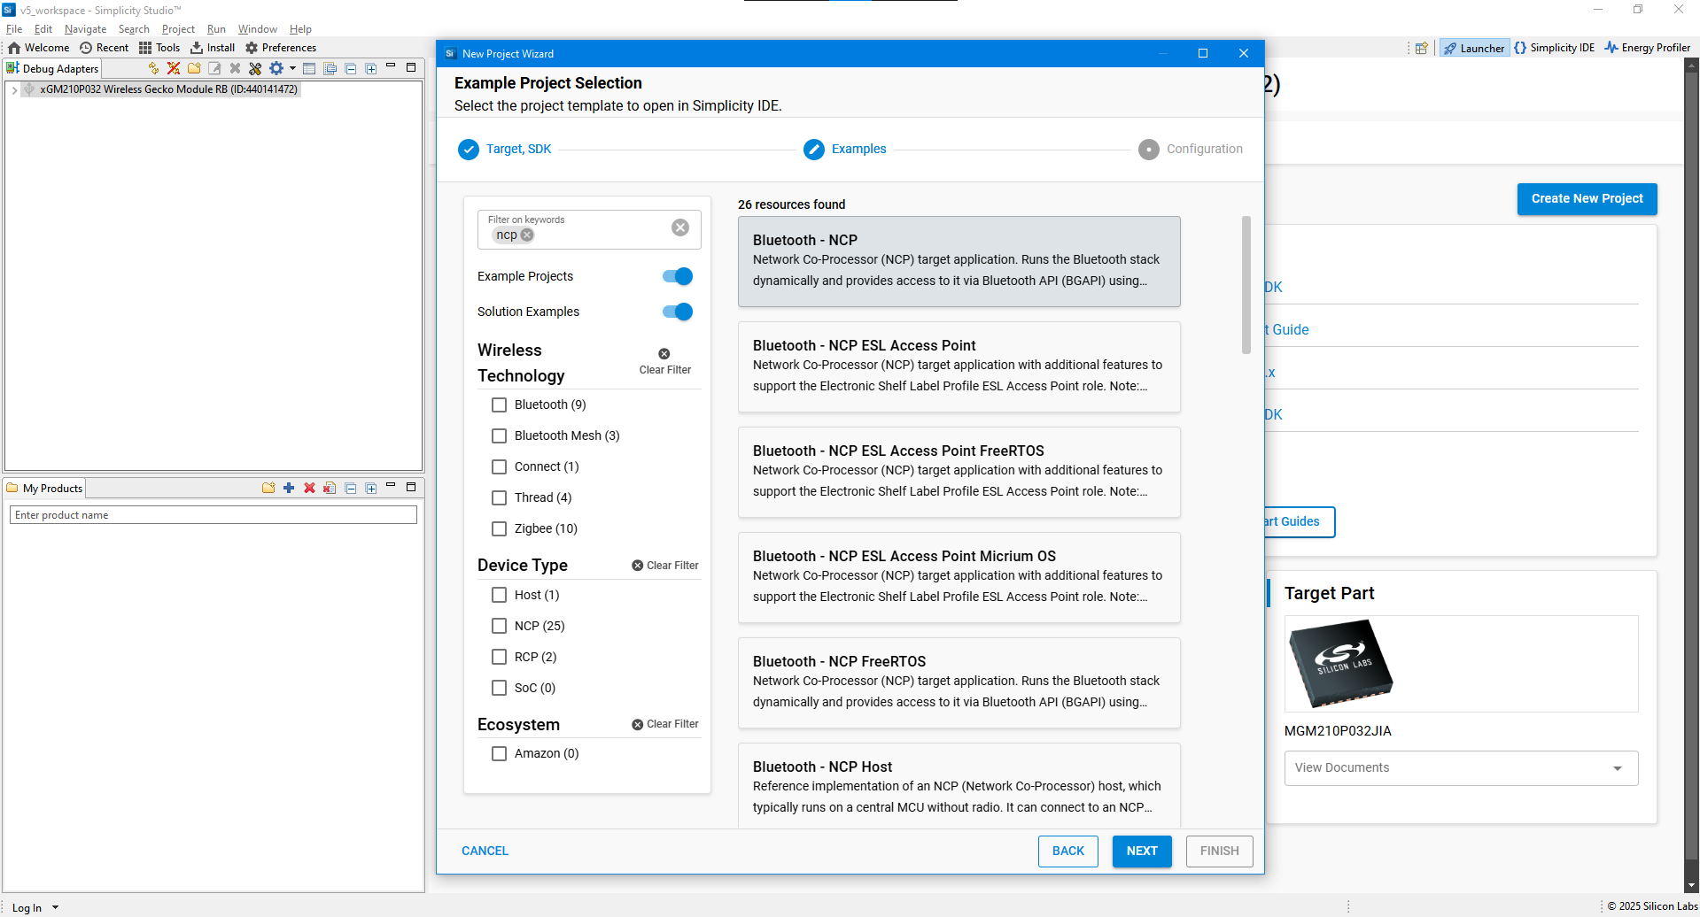Maximize the Debug Adapters panel
Screen dimensions: 1700x917
pyautogui.click(x=411, y=67)
